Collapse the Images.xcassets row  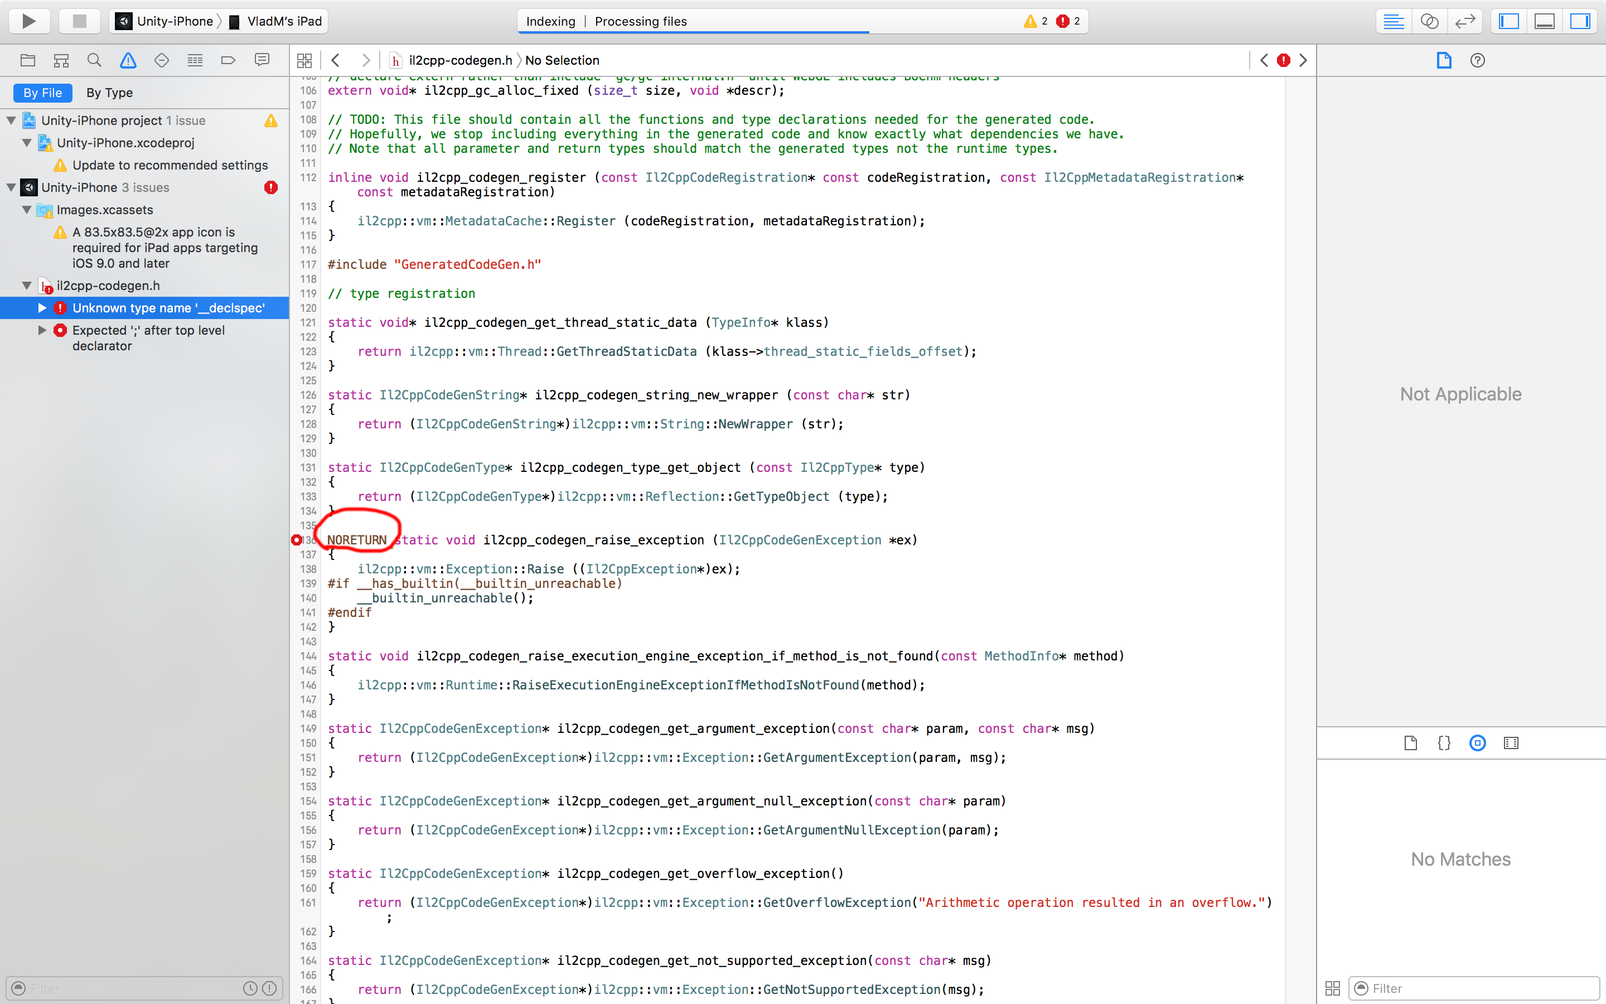point(27,210)
